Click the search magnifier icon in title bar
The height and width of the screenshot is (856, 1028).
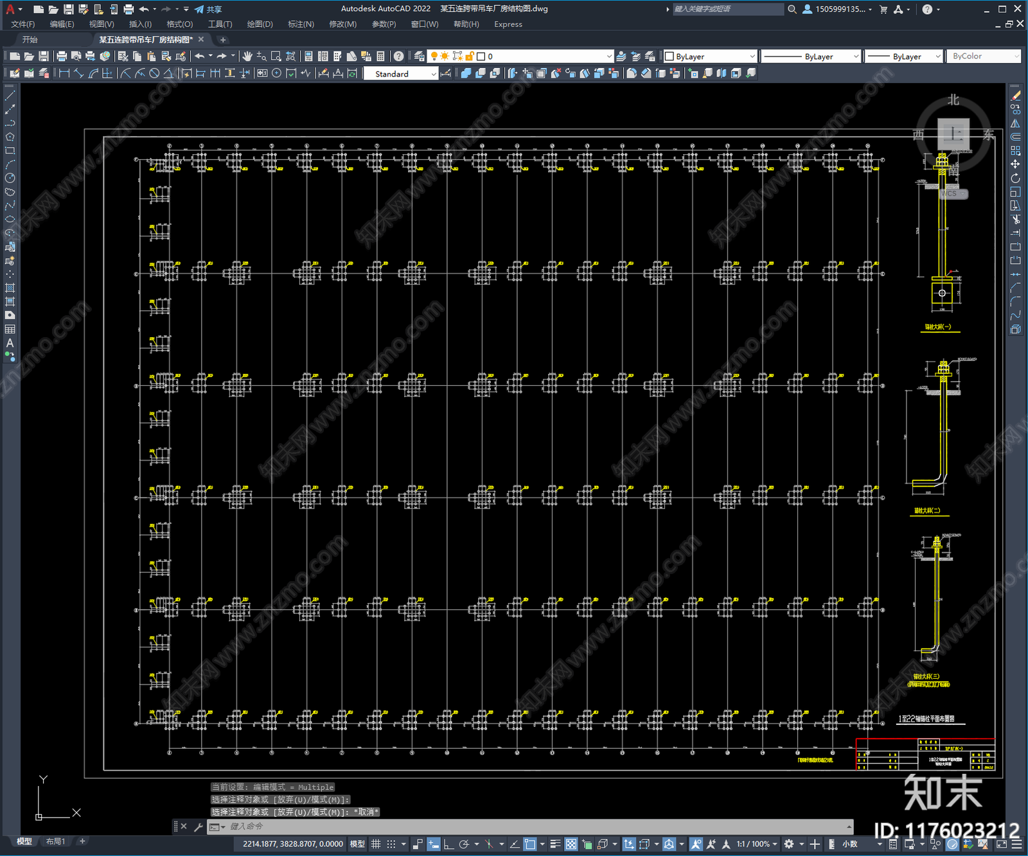(x=792, y=9)
